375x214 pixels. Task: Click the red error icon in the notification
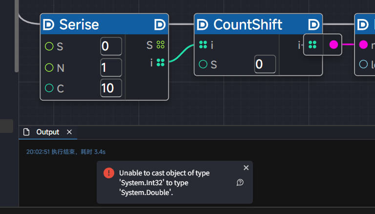point(109,173)
